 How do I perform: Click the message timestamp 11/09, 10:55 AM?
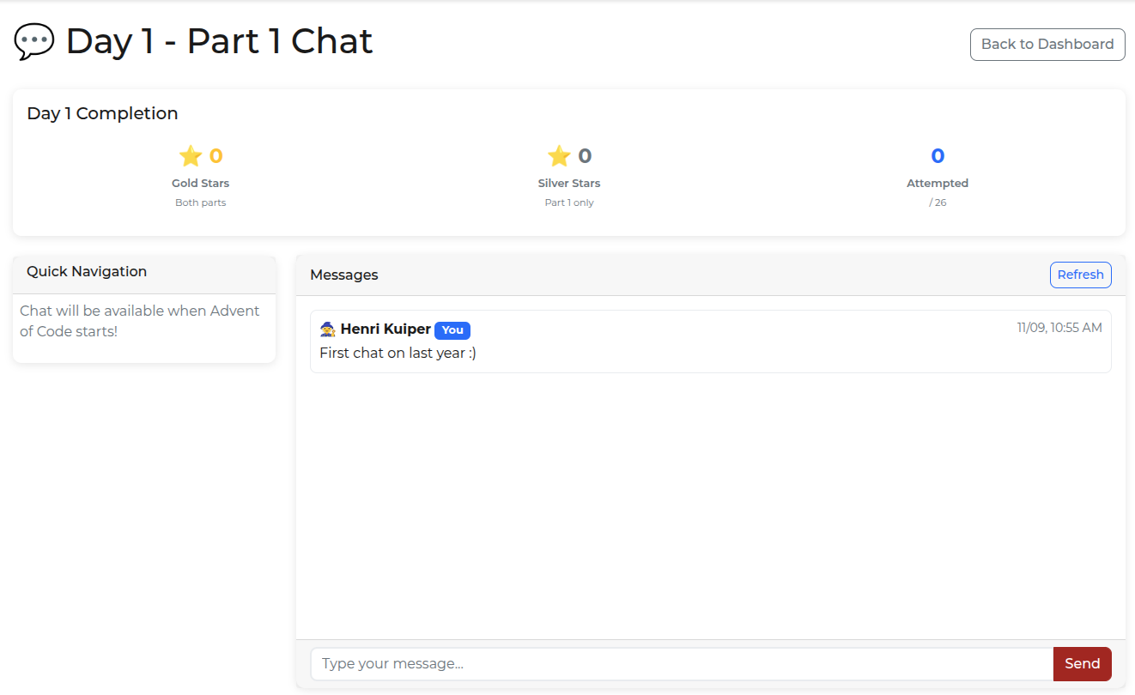click(1059, 328)
